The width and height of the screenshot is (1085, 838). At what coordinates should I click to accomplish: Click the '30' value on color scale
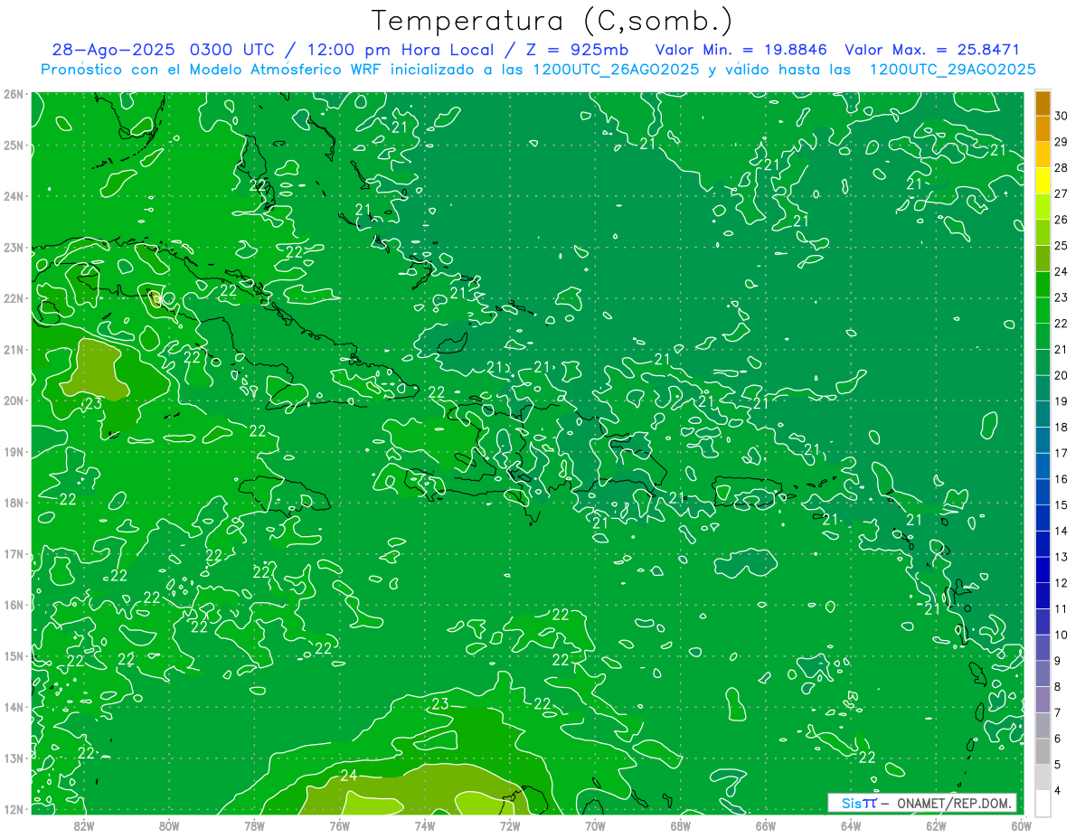1061,116
